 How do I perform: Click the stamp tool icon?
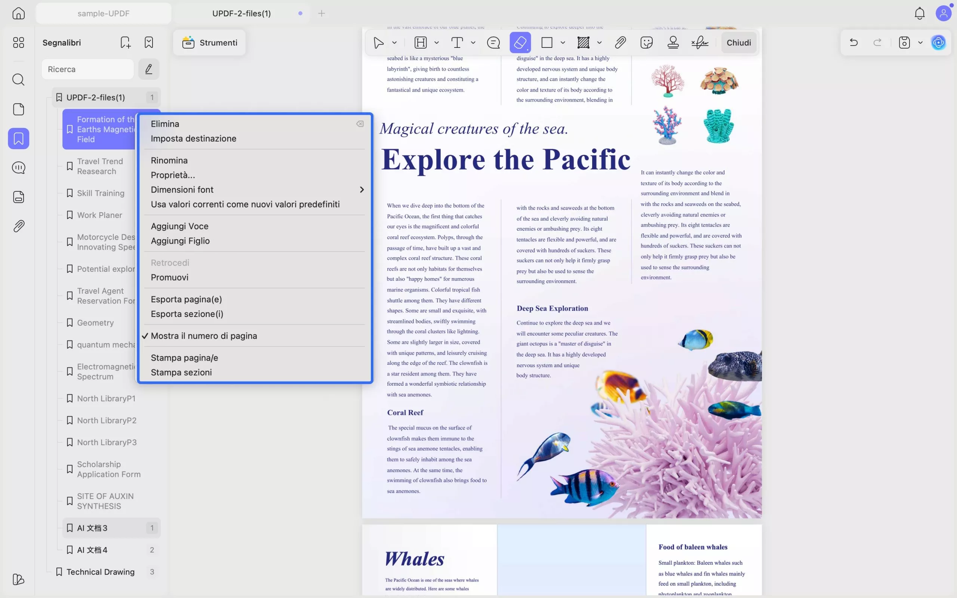pyautogui.click(x=673, y=42)
